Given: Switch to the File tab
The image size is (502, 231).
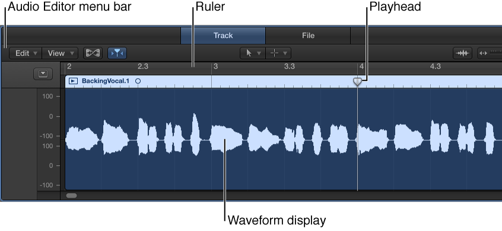Looking at the screenshot, I should pyautogui.click(x=308, y=36).
